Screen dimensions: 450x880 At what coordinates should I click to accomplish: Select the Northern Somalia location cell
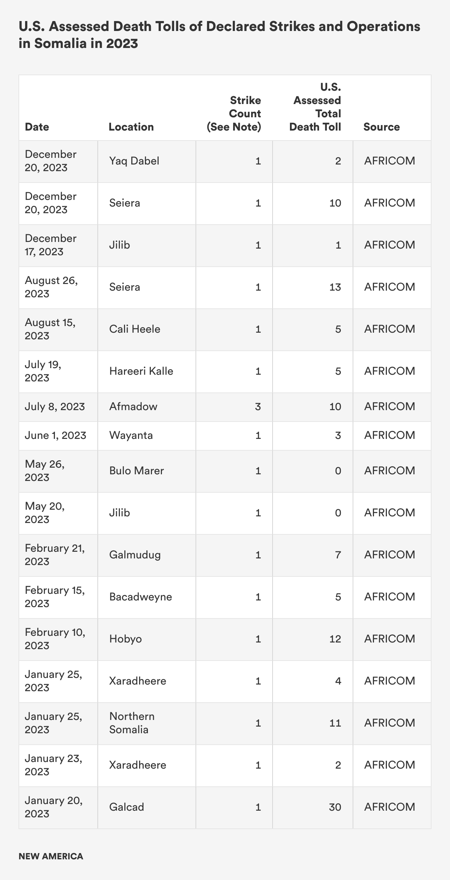tap(132, 723)
